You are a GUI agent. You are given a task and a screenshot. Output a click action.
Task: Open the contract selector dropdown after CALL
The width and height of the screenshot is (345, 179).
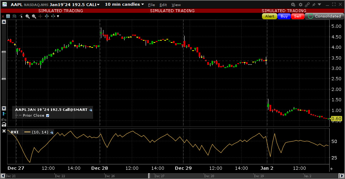[x=98, y=5]
